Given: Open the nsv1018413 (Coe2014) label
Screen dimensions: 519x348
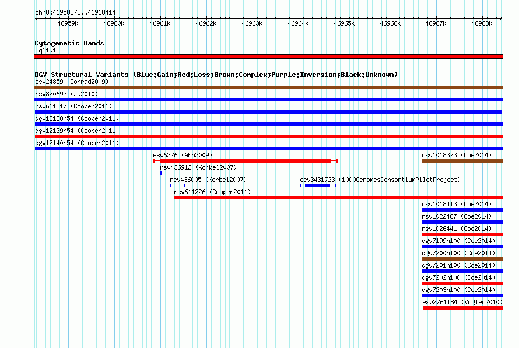Looking at the screenshot, I should pyautogui.click(x=457, y=204).
